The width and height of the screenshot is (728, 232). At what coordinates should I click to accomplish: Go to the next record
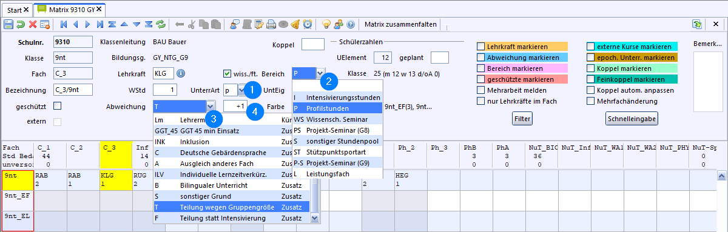pyautogui.click(x=88, y=25)
